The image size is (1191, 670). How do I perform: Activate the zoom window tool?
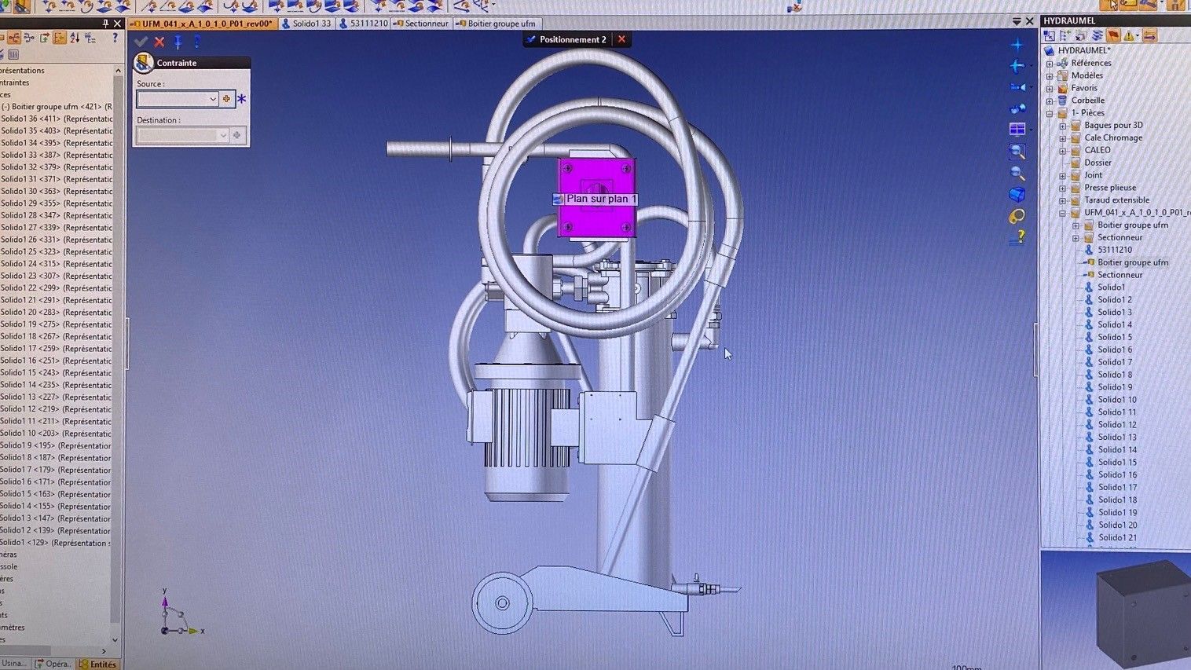1017,151
